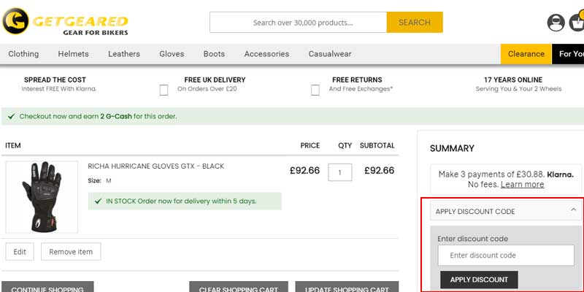The width and height of the screenshot is (584, 292).
Task: Click the quantity box for the gloves
Action: point(340,172)
